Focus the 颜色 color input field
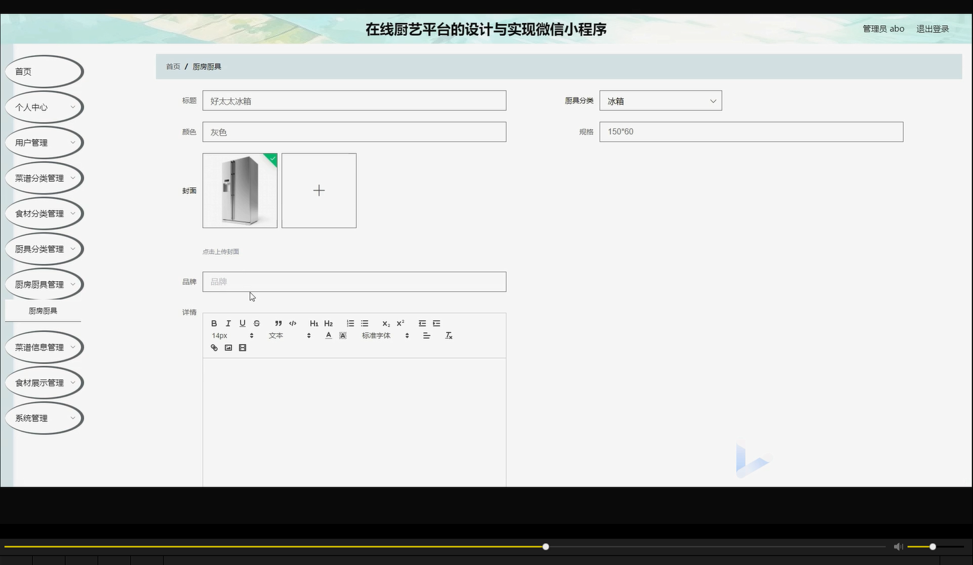 tap(354, 132)
